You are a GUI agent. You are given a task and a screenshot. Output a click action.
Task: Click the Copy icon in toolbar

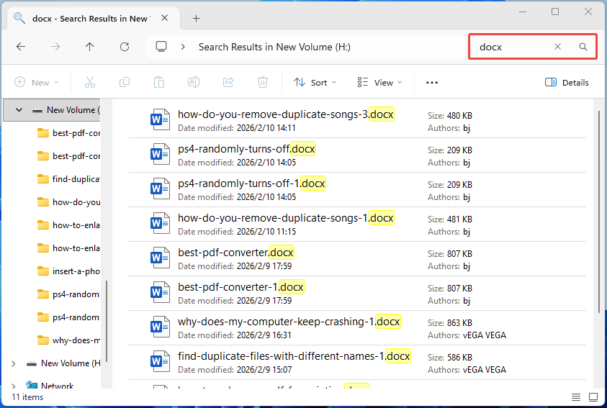pyautogui.click(x=125, y=82)
